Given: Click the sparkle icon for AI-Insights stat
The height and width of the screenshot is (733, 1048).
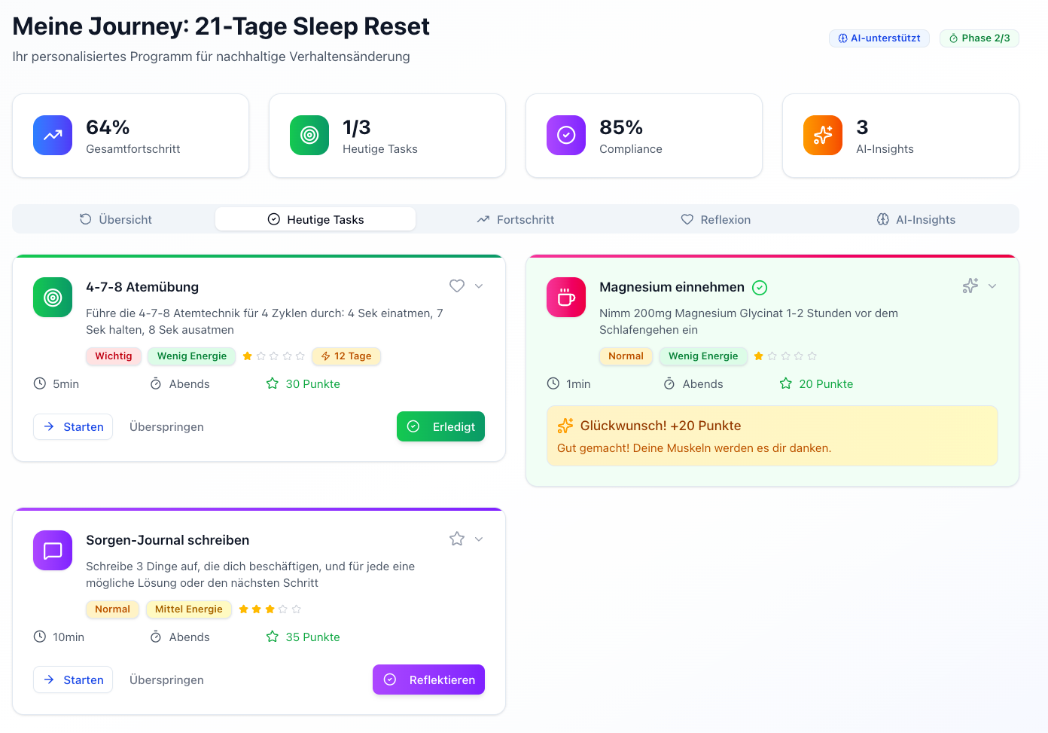Looking at the screenshot, I should click(822, 135).
